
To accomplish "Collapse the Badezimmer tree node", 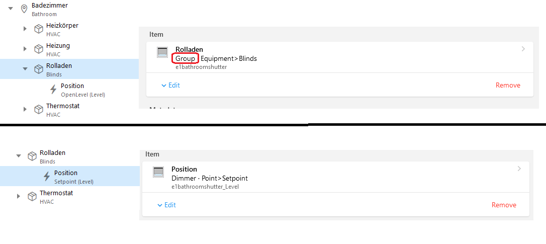I will tap(11, 9).
